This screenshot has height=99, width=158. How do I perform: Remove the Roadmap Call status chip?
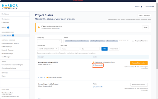click(x=116, y=41)
